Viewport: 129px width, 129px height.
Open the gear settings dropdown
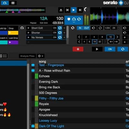(41, 56)
